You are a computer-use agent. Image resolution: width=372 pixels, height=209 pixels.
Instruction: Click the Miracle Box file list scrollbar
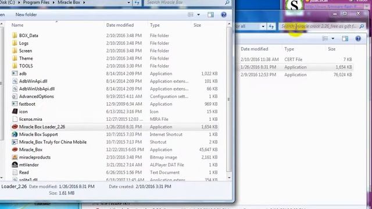229,99
